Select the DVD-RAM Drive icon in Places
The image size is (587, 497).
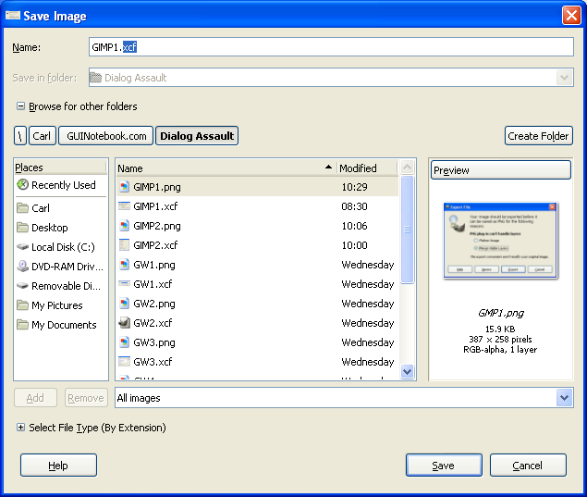pyautogui.click(x=22, y=267)
